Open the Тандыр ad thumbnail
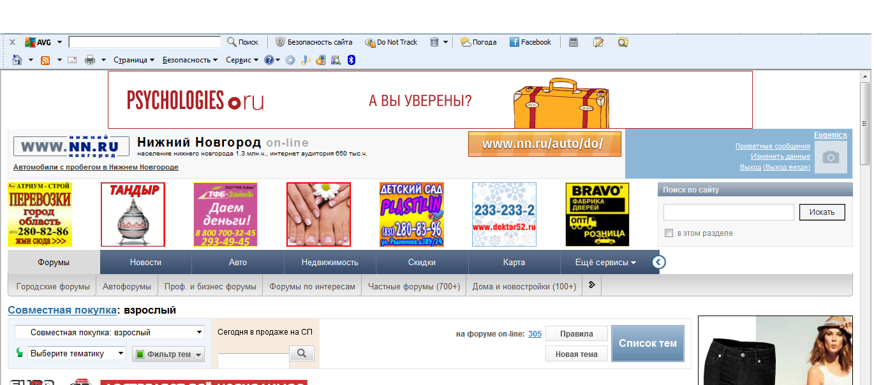This screenshot has height=385, width=874. click(133, 214)
